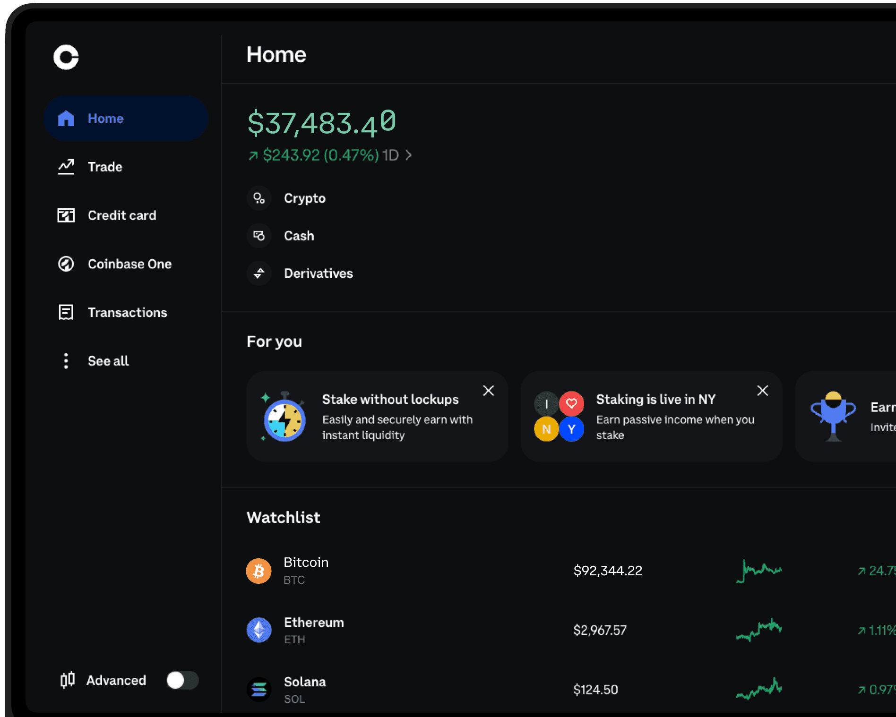Open Coinbase One via its compass icon

pos(66,264)
